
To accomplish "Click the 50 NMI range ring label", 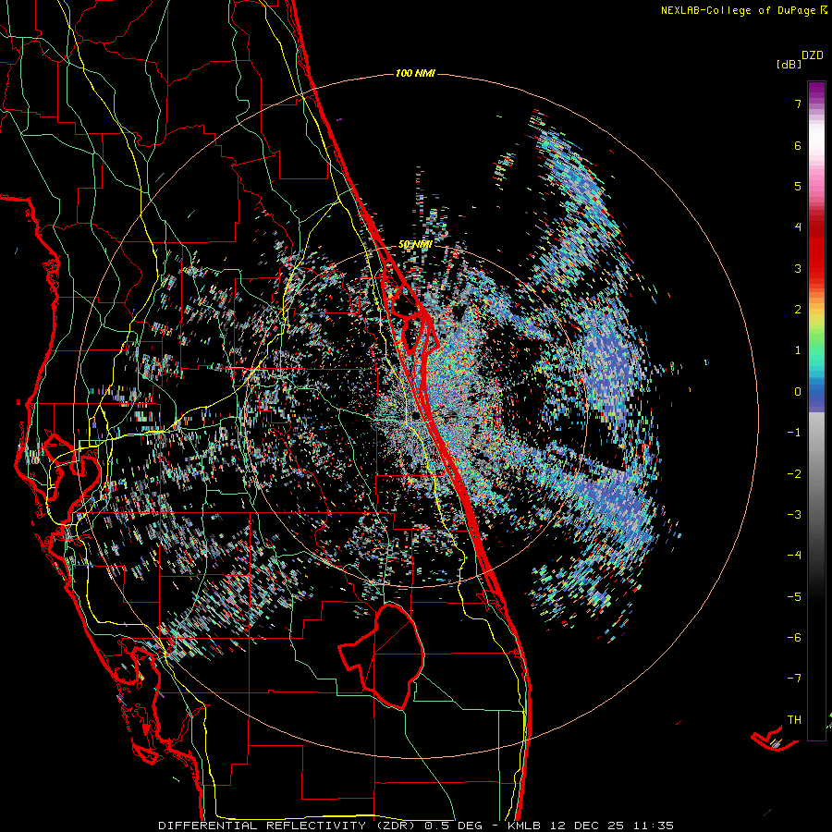I will pos(415,245).
